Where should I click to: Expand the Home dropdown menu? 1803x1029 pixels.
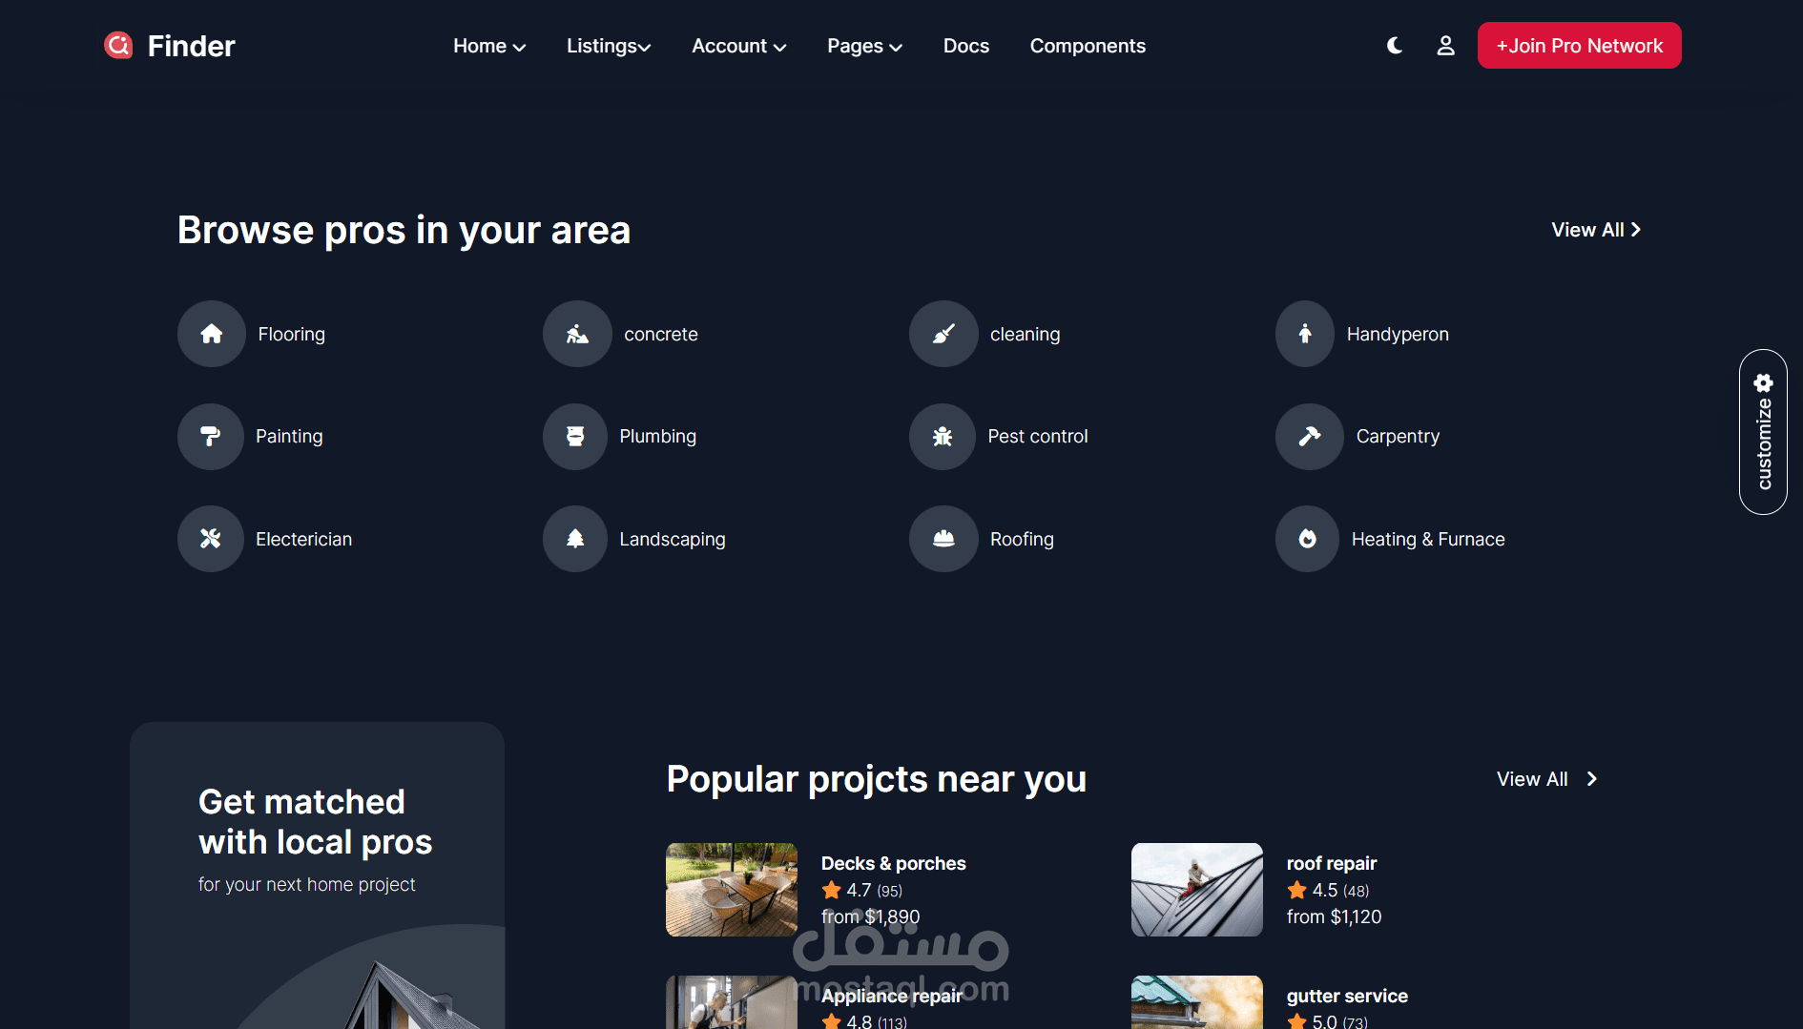click(489, 46)
